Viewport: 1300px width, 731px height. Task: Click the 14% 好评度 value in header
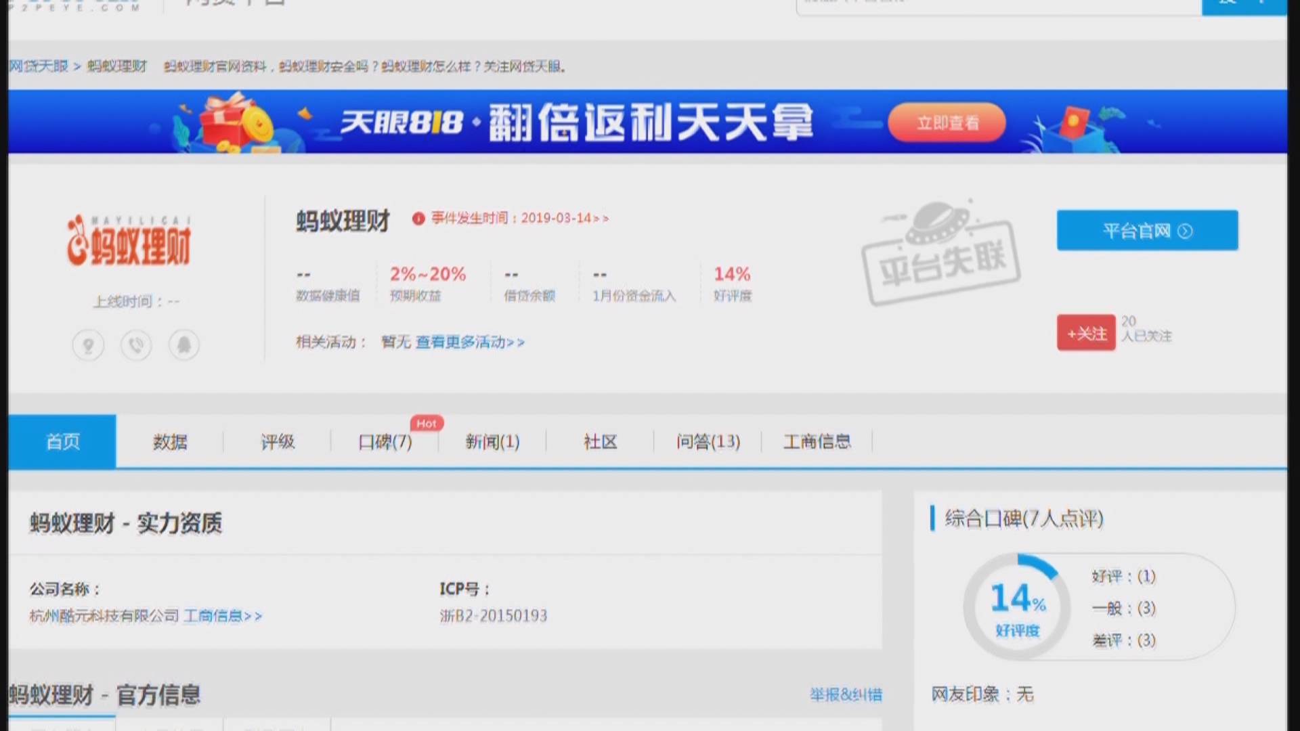(x=732, y=274)
